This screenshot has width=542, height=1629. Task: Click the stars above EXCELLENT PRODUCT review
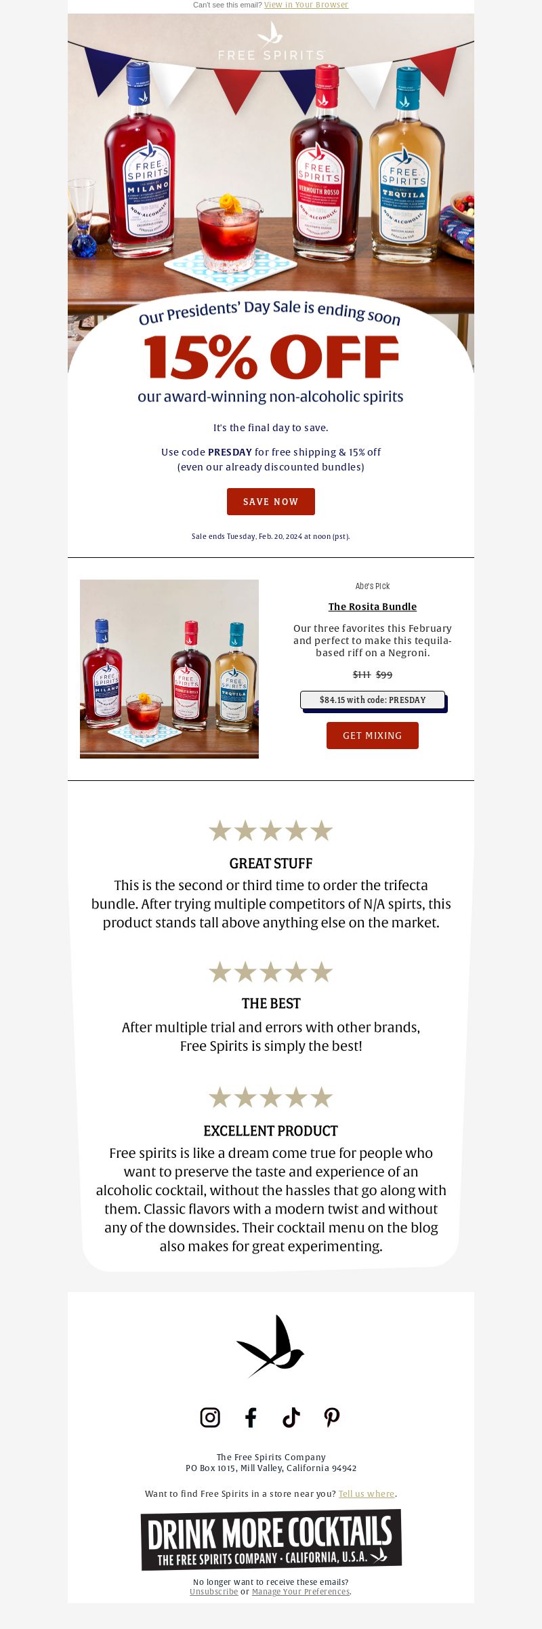pos(271,1098)
